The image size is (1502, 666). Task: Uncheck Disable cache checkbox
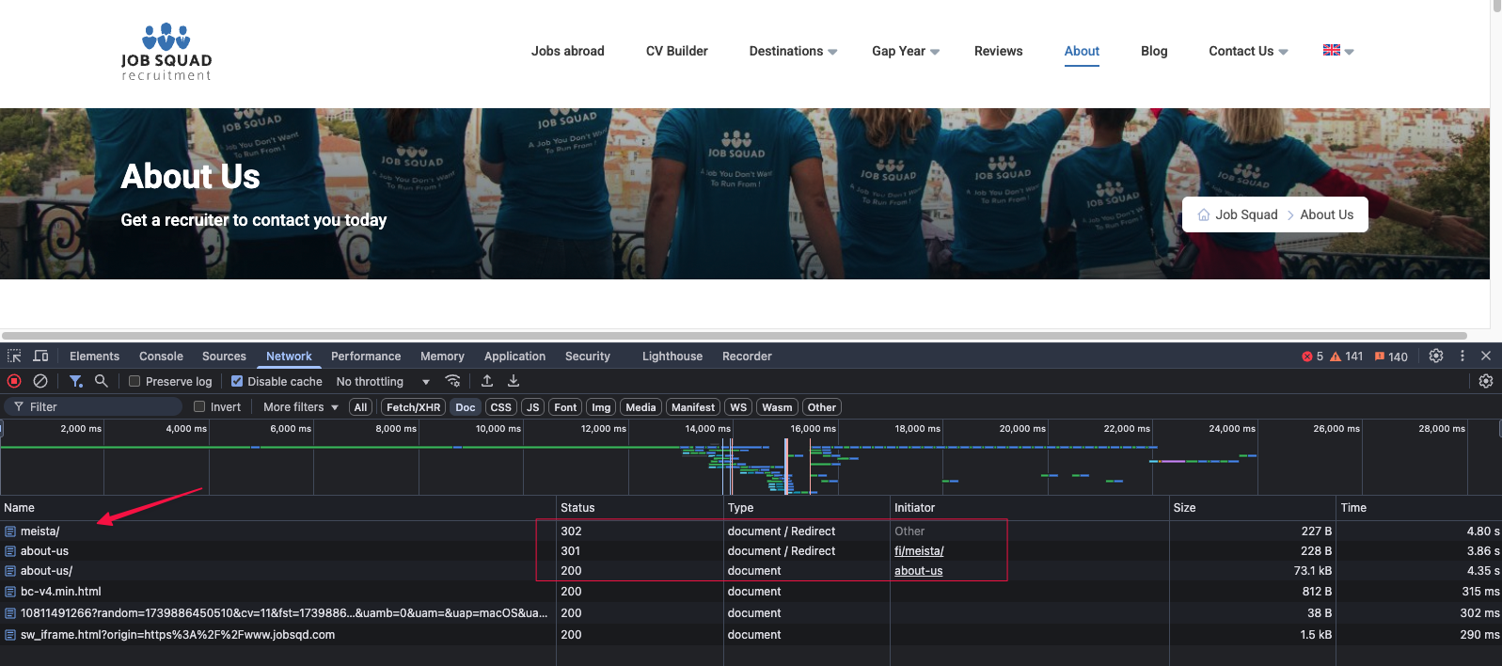(x=237, y=381)
